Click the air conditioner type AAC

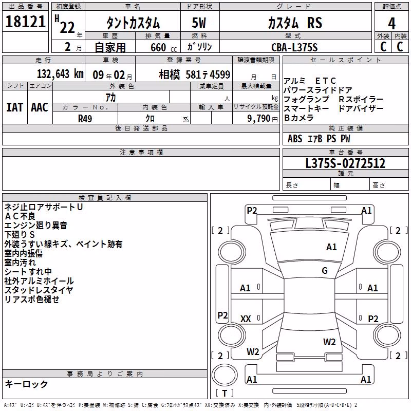pos(40,107)
